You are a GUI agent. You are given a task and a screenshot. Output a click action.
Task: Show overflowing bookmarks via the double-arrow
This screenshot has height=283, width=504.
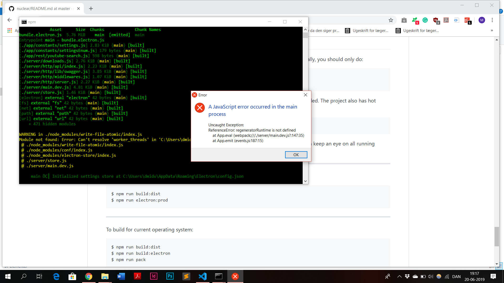pos(491,30)
